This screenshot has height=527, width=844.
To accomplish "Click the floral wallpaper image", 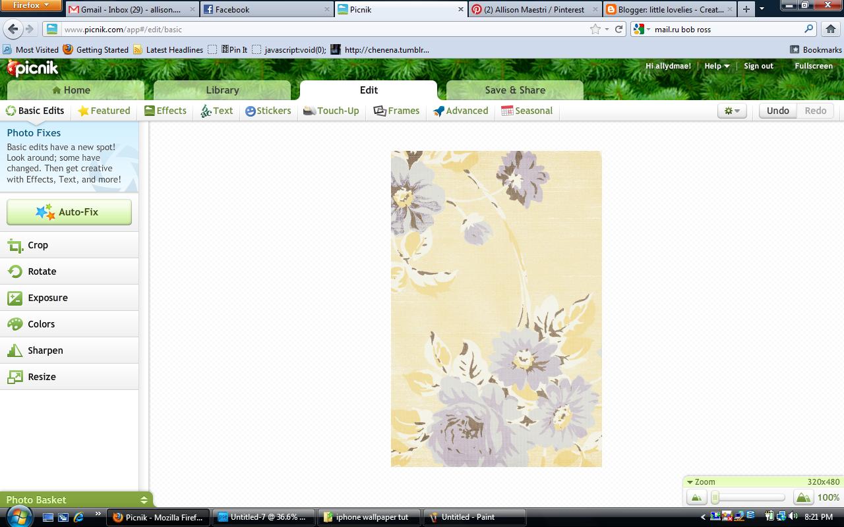I will pyautogui.click(x=496, y=309).
